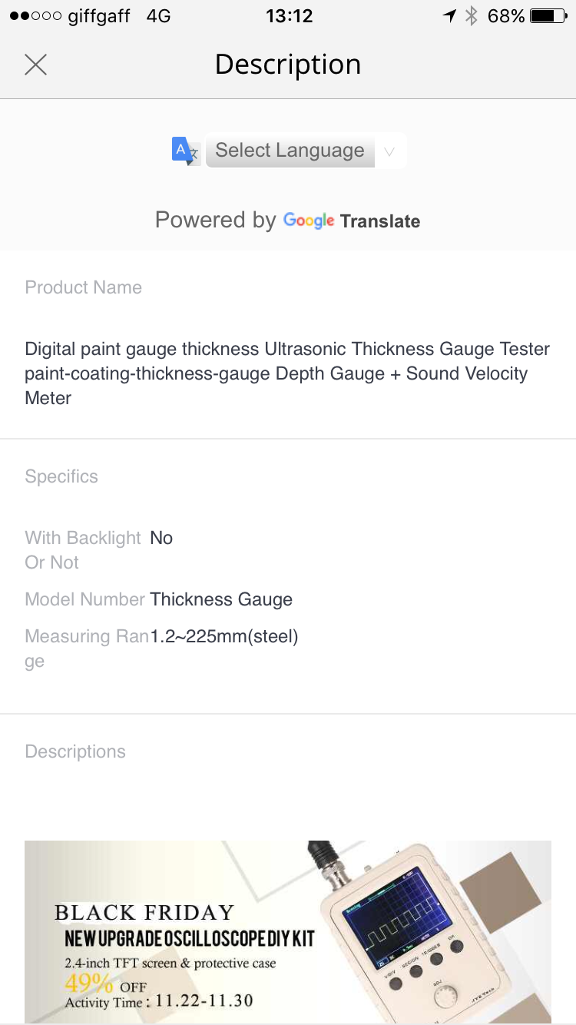Tap the With Backlight No value
Screen dimensions: 576x1025
[161, 538]
